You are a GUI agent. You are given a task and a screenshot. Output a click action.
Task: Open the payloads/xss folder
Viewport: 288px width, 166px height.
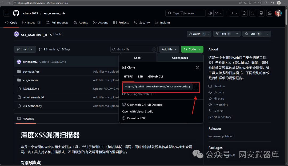coord(31,72)
